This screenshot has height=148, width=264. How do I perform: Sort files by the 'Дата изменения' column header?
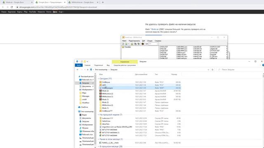tap(141, 74)
